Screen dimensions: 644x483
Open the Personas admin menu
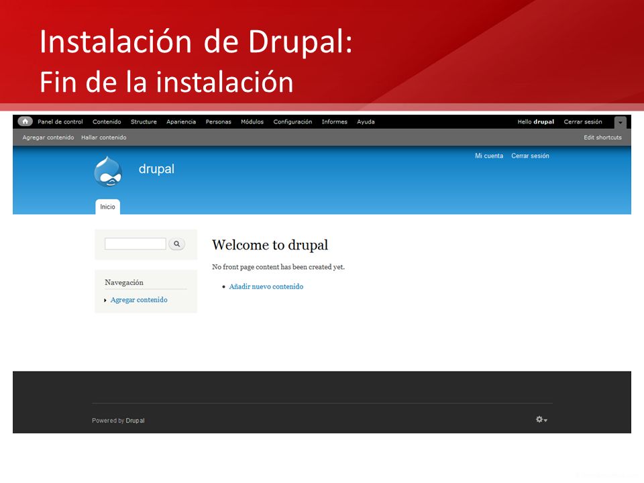tap(219, 122)
